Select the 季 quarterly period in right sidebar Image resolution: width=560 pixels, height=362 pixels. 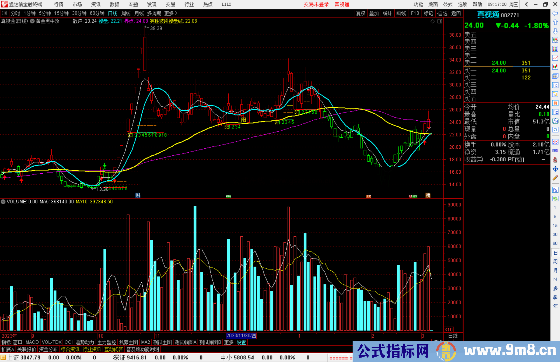click(555, 297)
